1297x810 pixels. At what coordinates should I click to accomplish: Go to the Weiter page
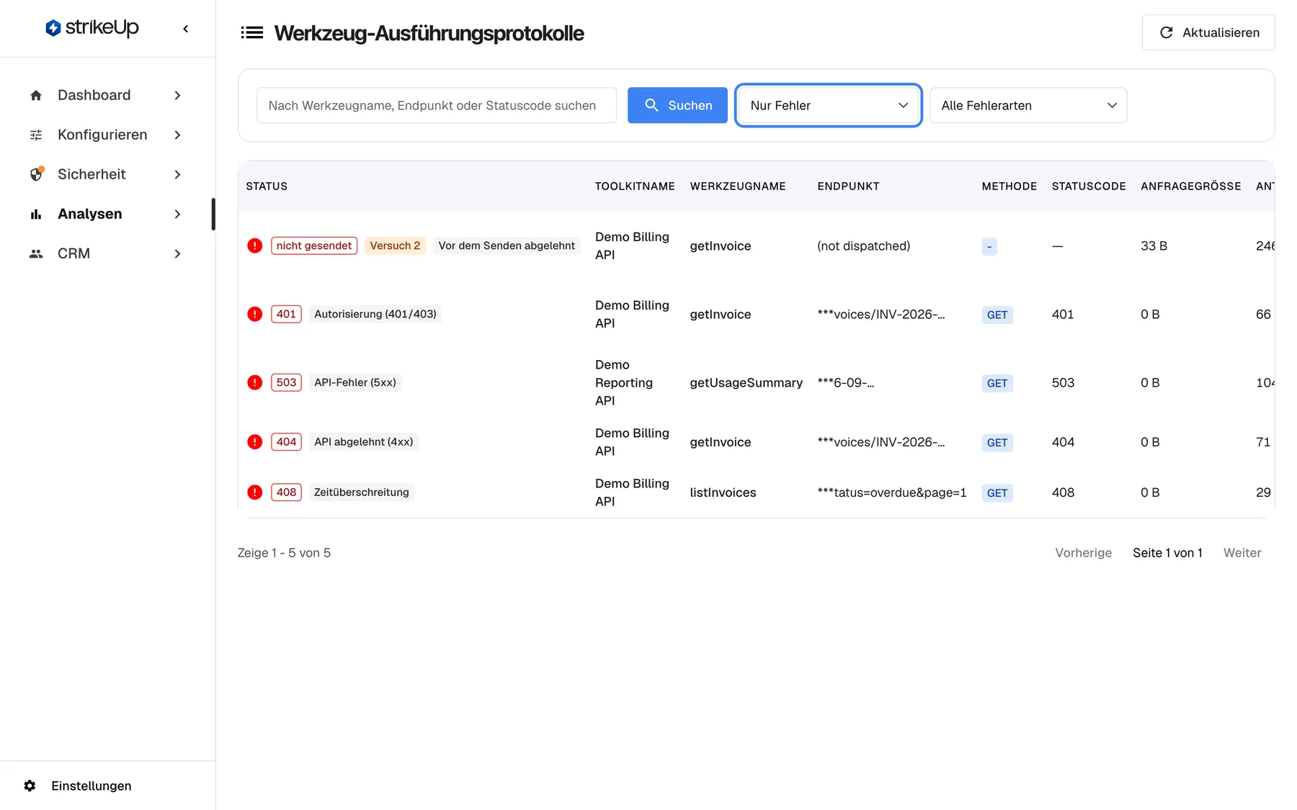(1242, 553)
